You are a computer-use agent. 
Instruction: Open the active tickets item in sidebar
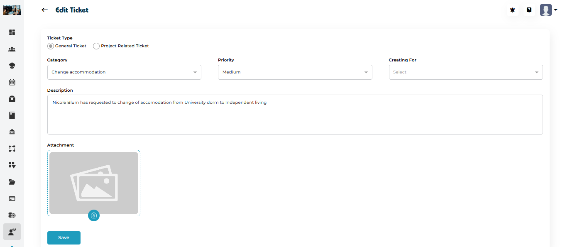tap(12, 232)
